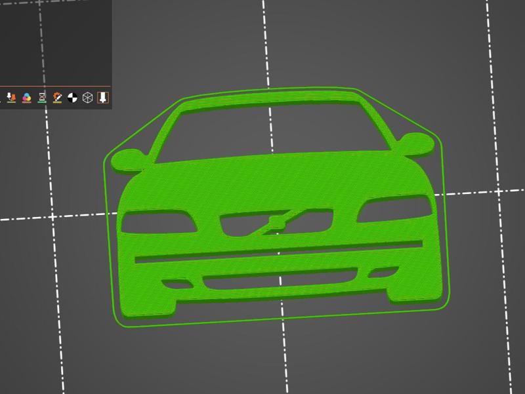Open the multicolor filament circles icon

click(26, 98)
